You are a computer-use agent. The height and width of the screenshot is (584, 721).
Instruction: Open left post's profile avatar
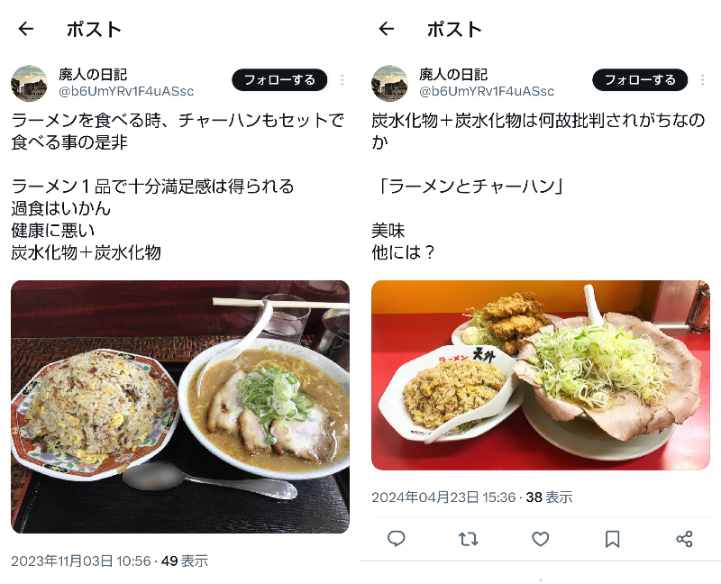[x=30, y=83]
